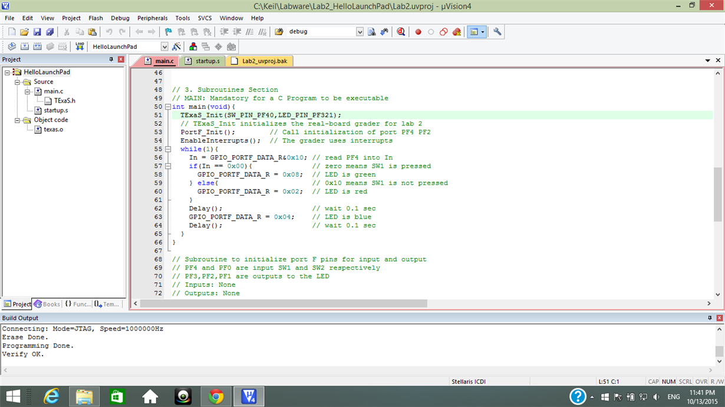The height and width of the screenshot is (407, 725).
Task: Open the HelloLaunchPad target dropdown
Action: pyautogui.click(x=164, y=47)
